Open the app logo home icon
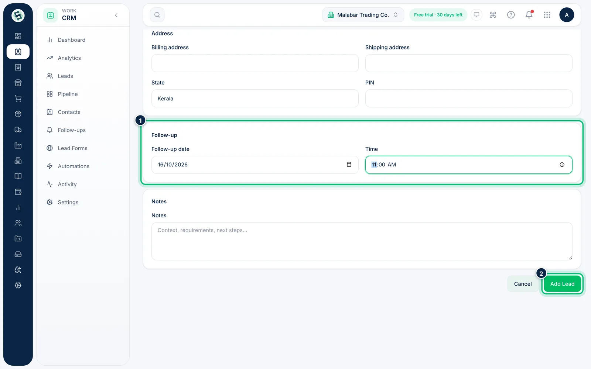Screen dimensions: 591x369 (18, 15)
